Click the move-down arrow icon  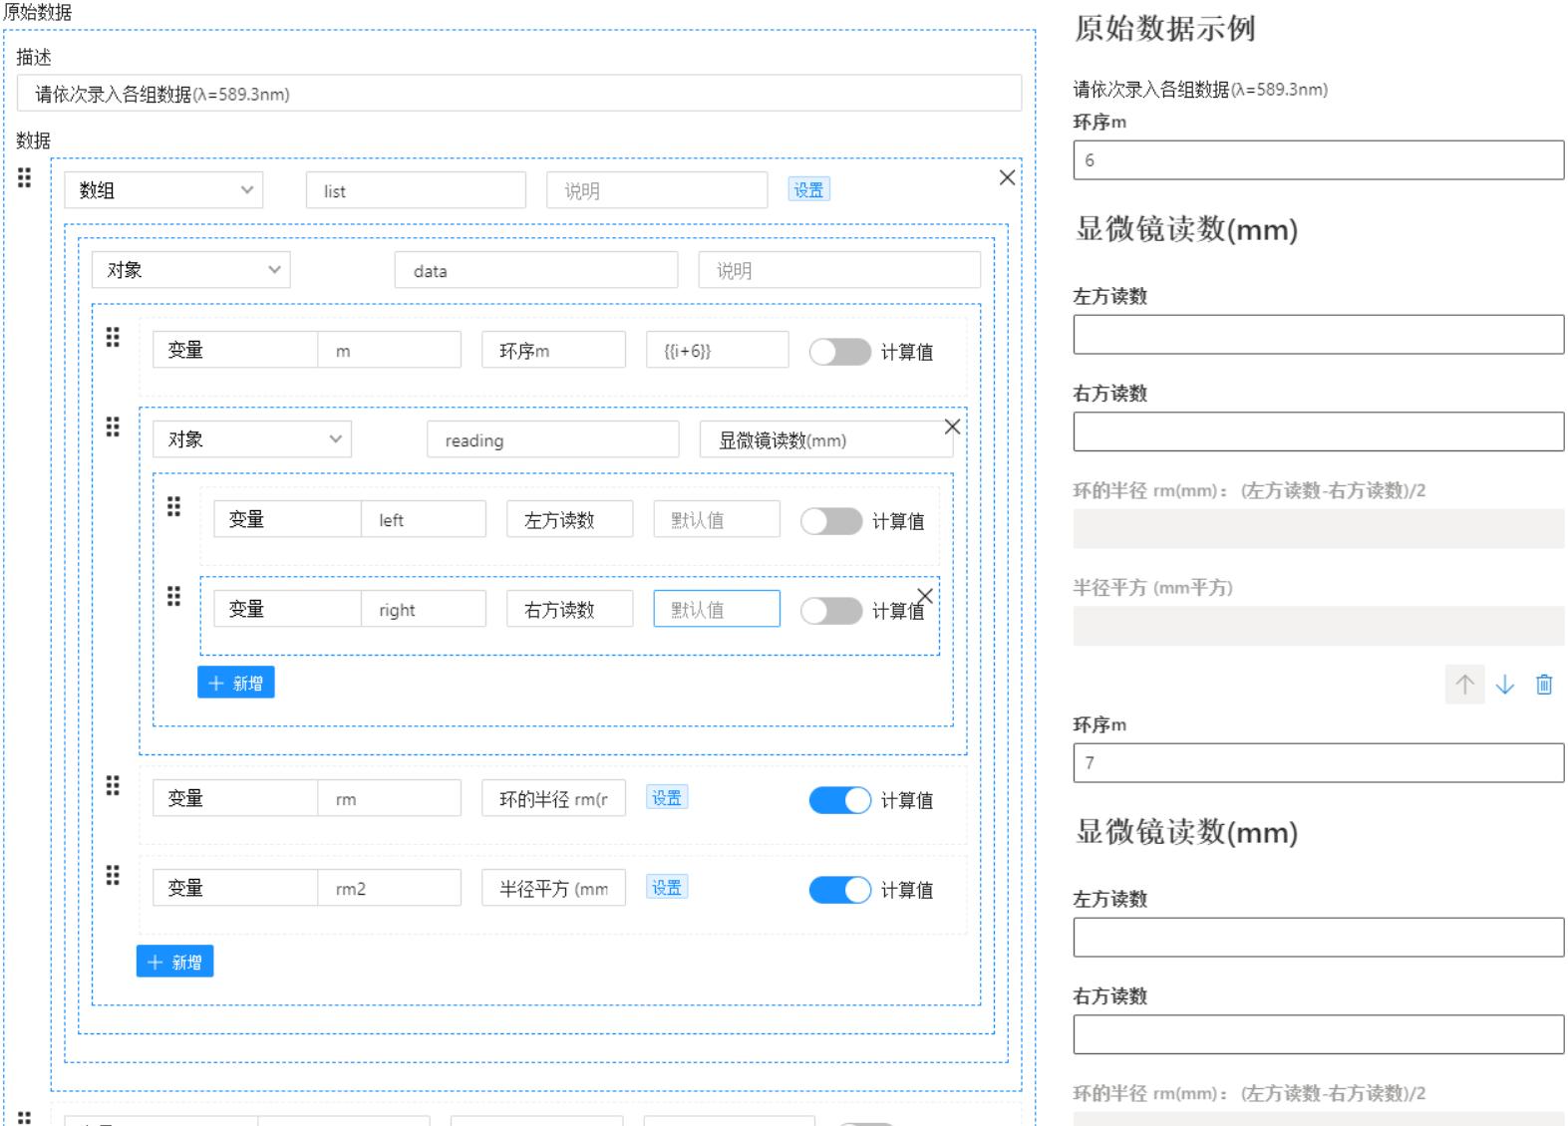click(x=1504, y=685)
